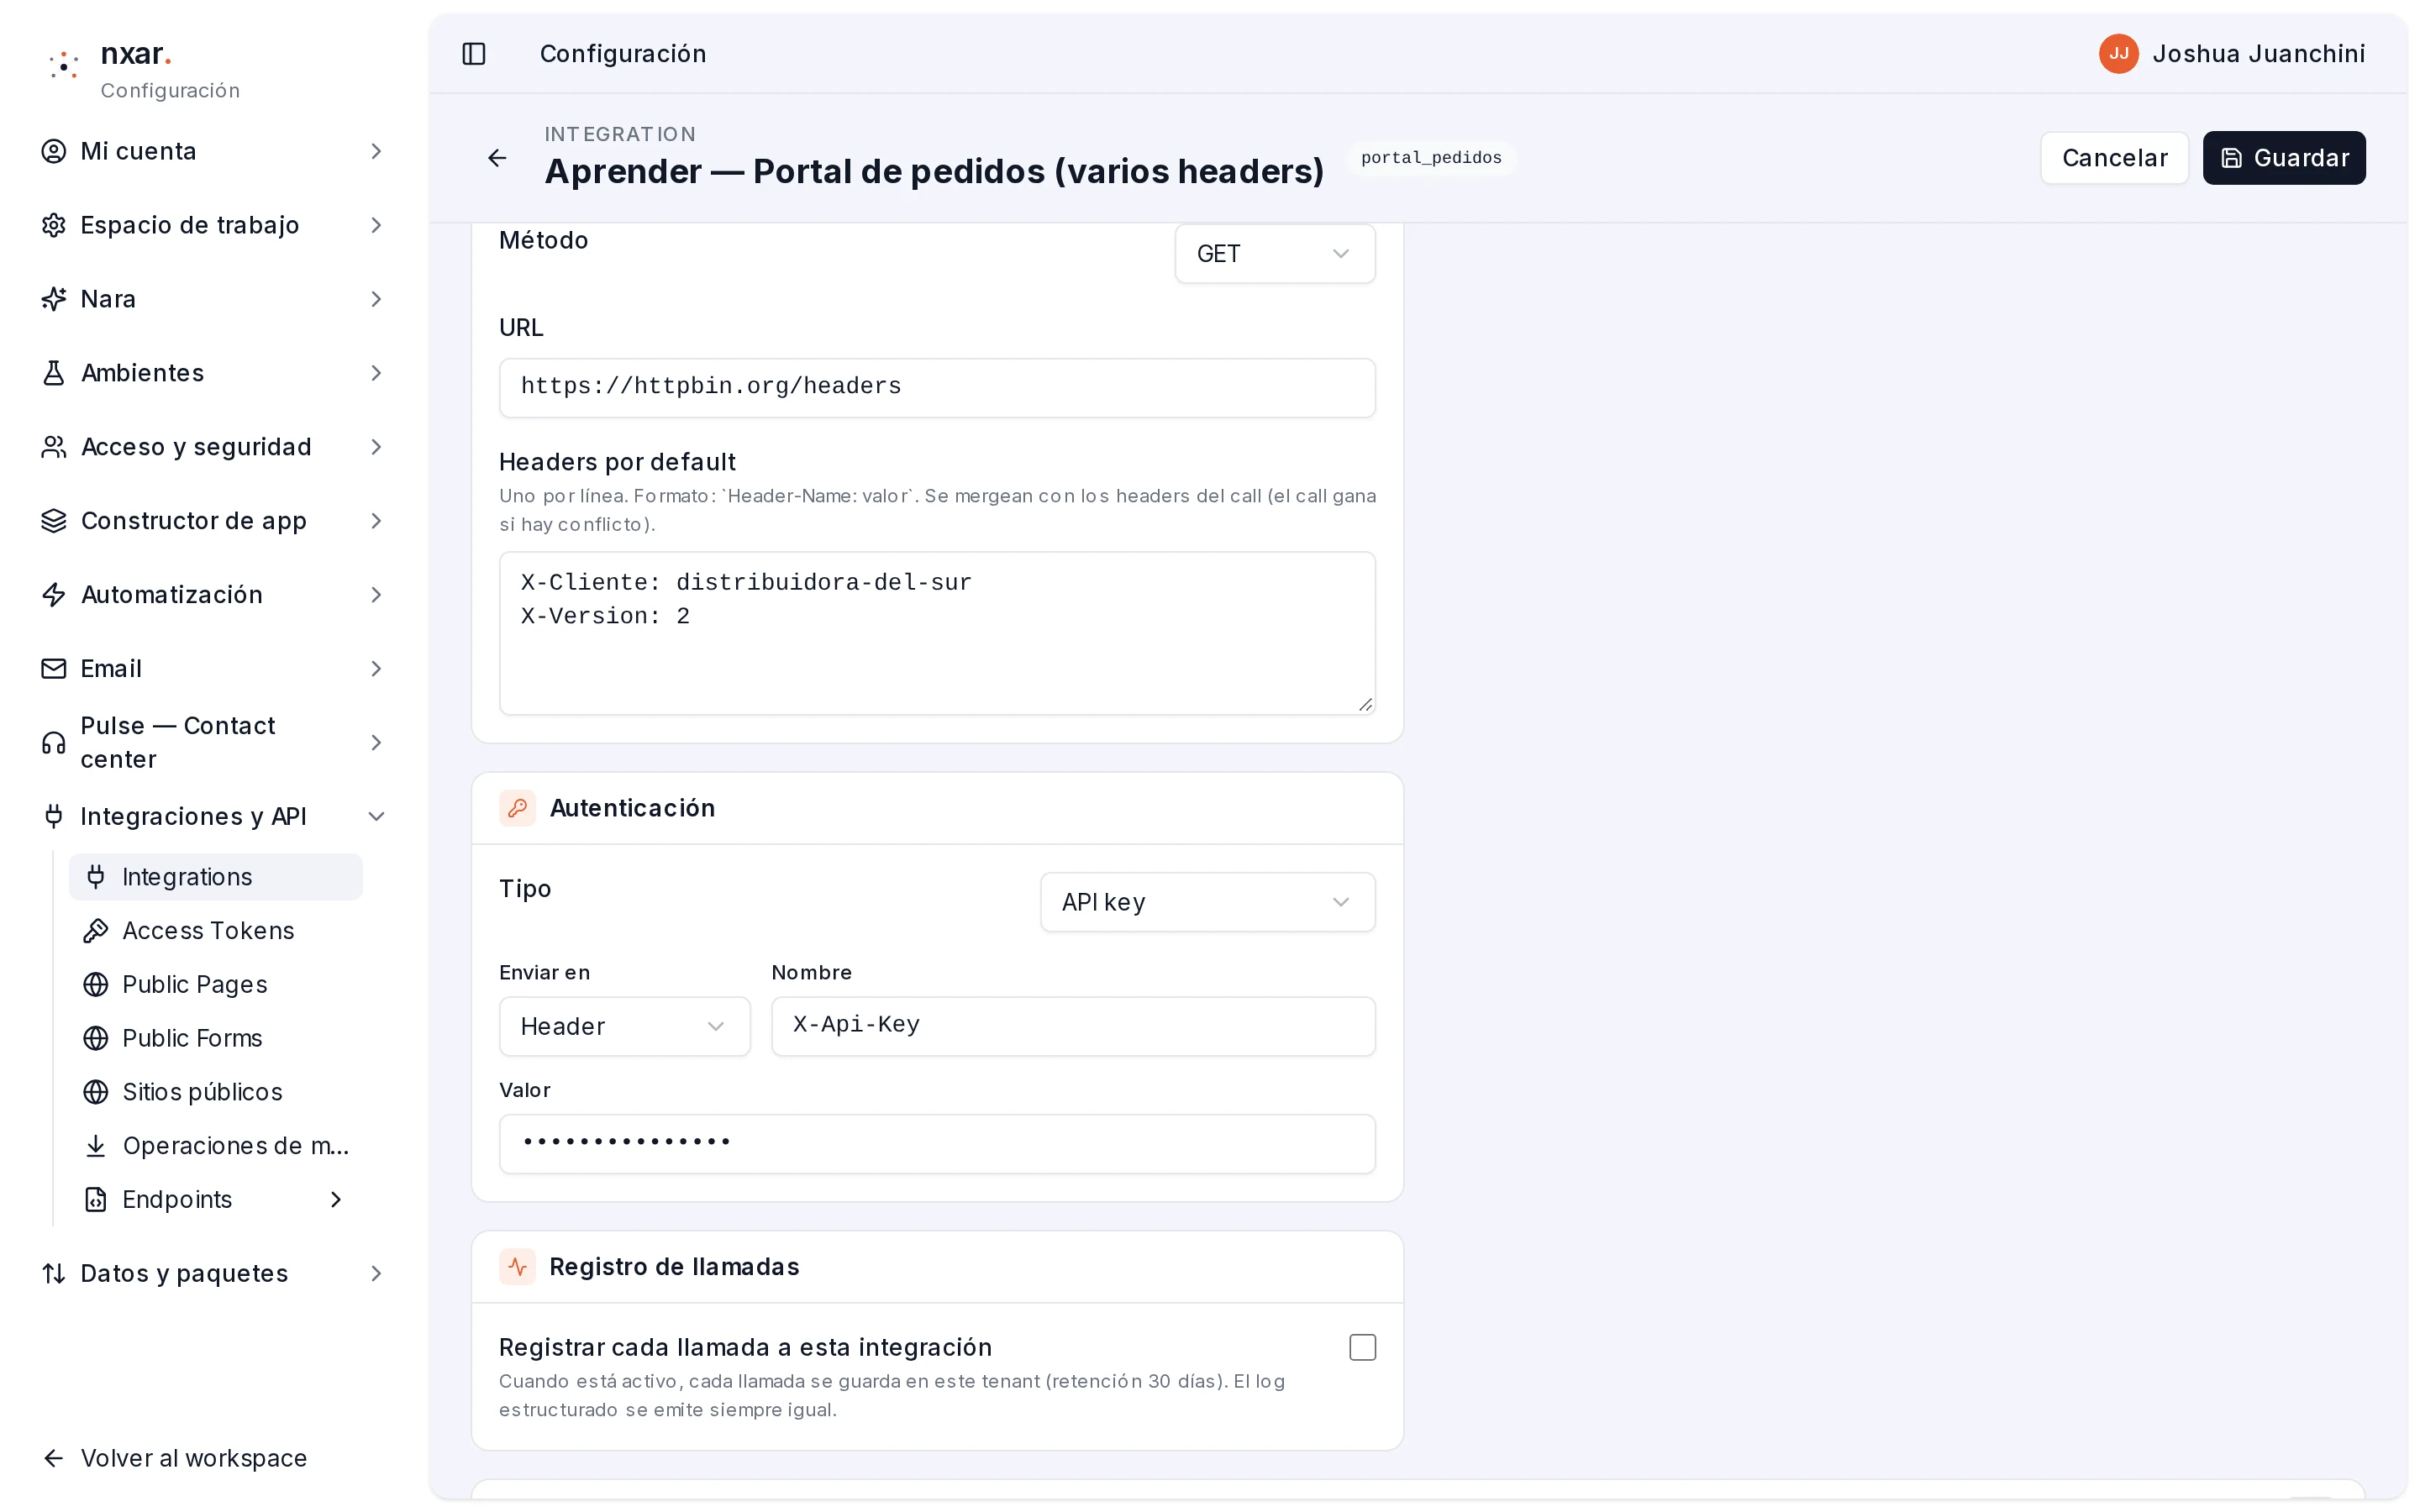Click the Autenticación key icon
Viewport: 2420px width, 1512px height.
517,808
